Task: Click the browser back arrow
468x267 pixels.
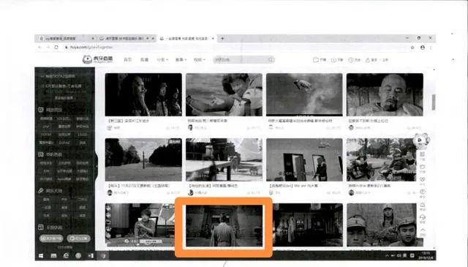Action: tap(39, 48)
